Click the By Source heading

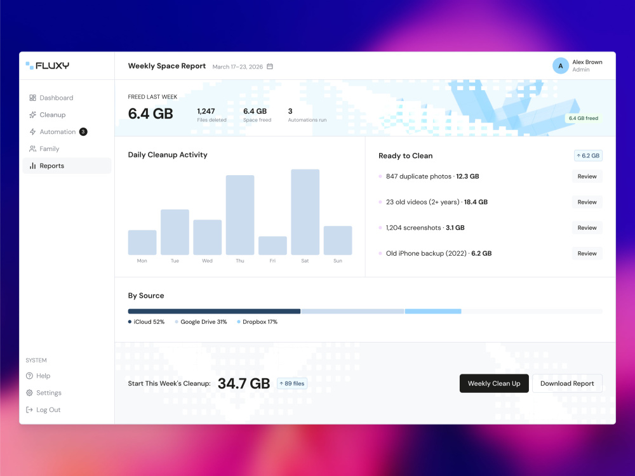coord(146,296)
